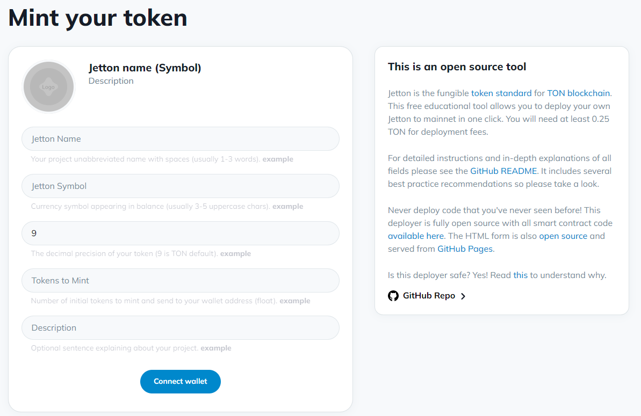This screenshot has height=416, width=641.
Task: Click the chevron next to GitHub Repo
Action: click(x=464, y=296)
